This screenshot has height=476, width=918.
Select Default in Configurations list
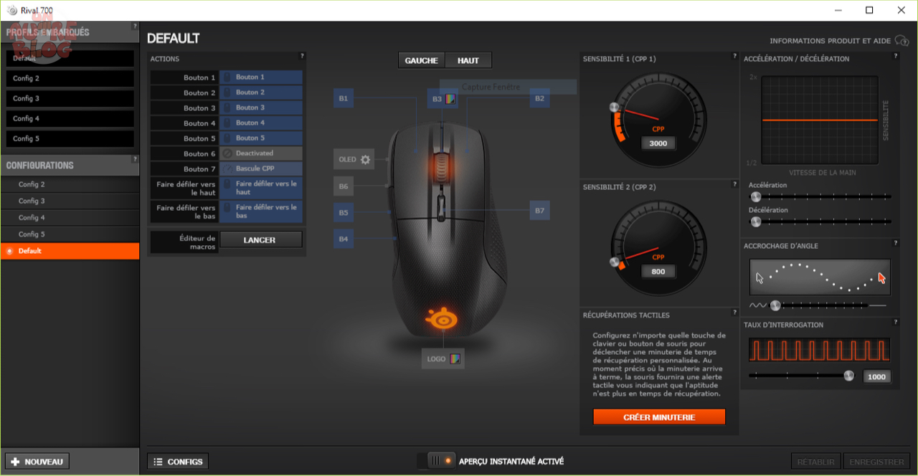[70, 251]
